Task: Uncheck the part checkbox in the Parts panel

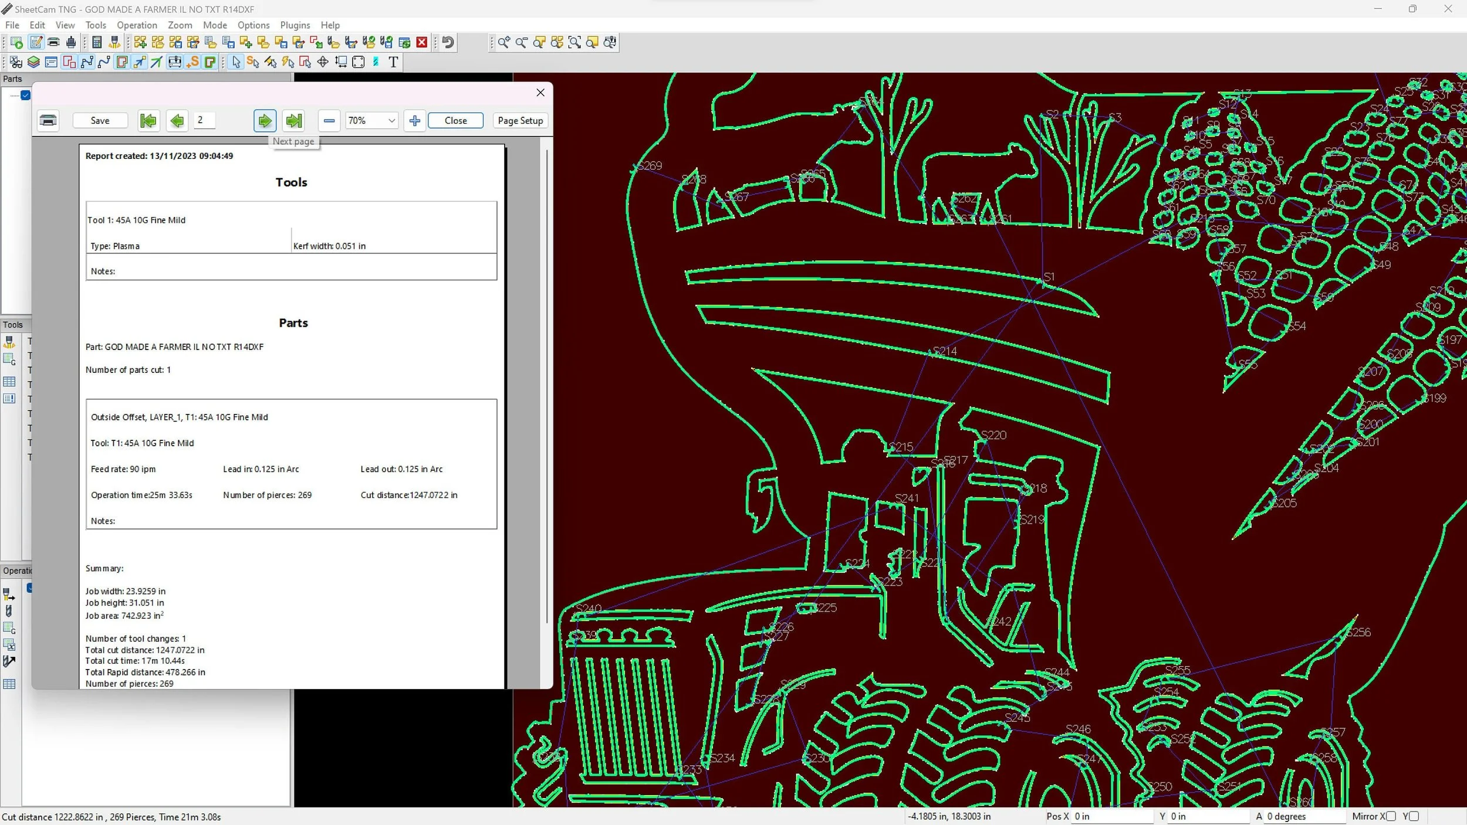Action: 25,95
